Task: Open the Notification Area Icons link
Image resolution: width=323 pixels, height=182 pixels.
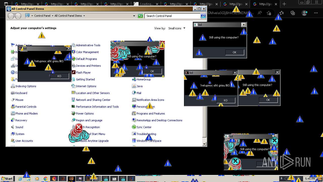Action: [150, 100]
